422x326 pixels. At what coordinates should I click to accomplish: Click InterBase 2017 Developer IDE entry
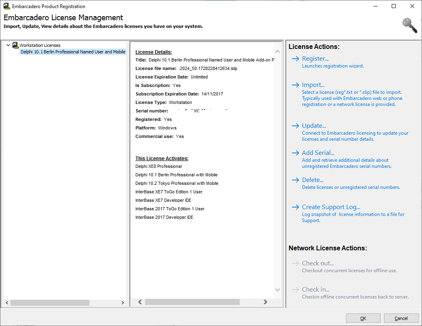point(164,217)
